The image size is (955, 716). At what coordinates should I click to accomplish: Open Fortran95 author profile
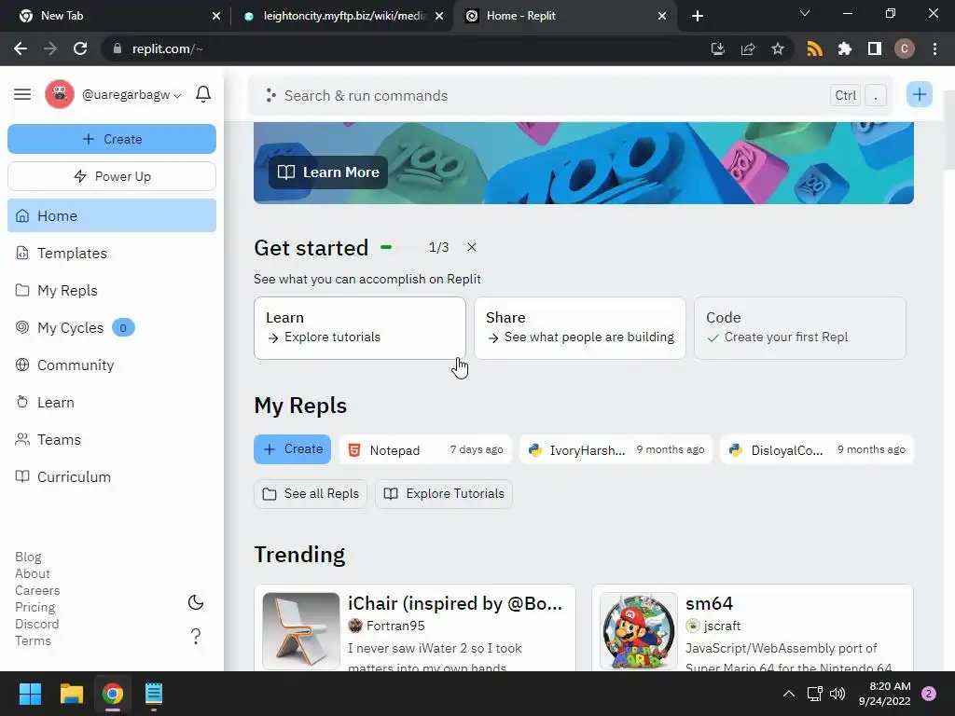click(386, 626)
